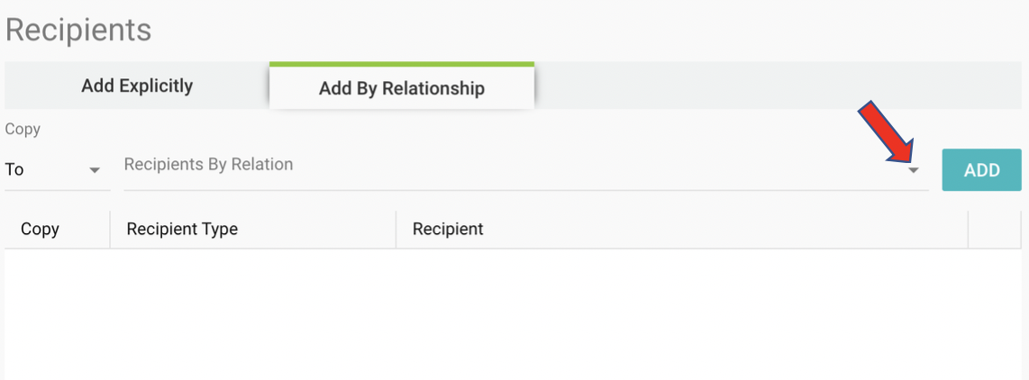This screenshot has height=380, width=1029.
Task: Click inside the empty recipients table body
Action: point(514,313)
